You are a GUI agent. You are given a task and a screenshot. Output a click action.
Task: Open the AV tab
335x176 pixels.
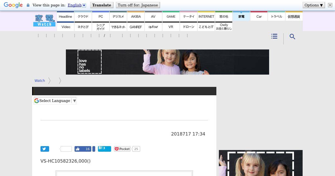pyautogui.click(x=153, y=16)
